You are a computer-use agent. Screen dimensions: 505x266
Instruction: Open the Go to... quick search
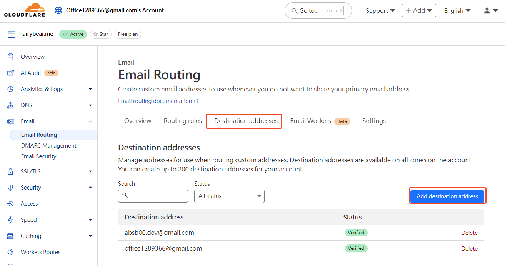[x=318, y=11]
